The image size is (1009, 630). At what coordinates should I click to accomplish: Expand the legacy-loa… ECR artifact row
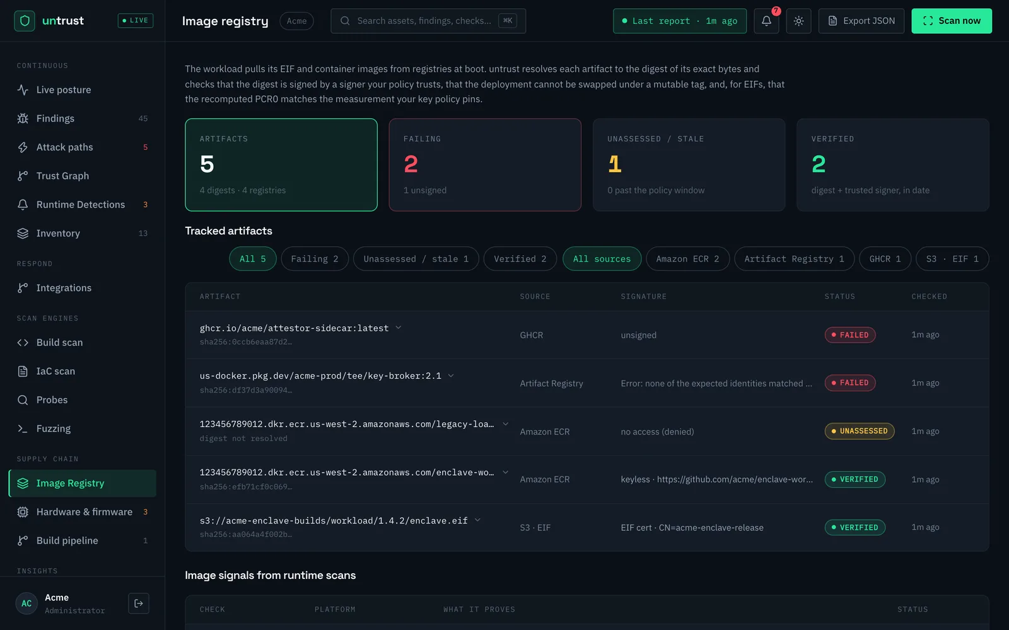coord(505,424)
